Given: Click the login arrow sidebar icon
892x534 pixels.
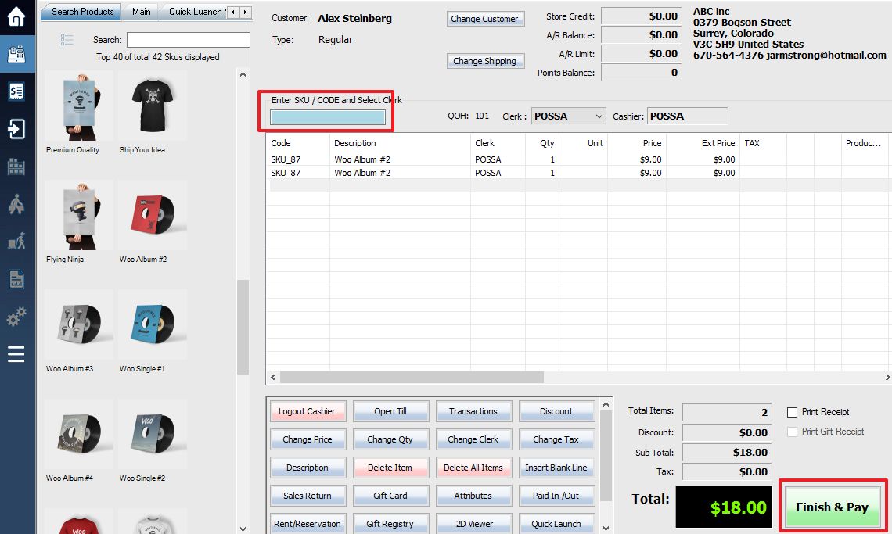Looking at the screenshot, I should pos(16,129).
